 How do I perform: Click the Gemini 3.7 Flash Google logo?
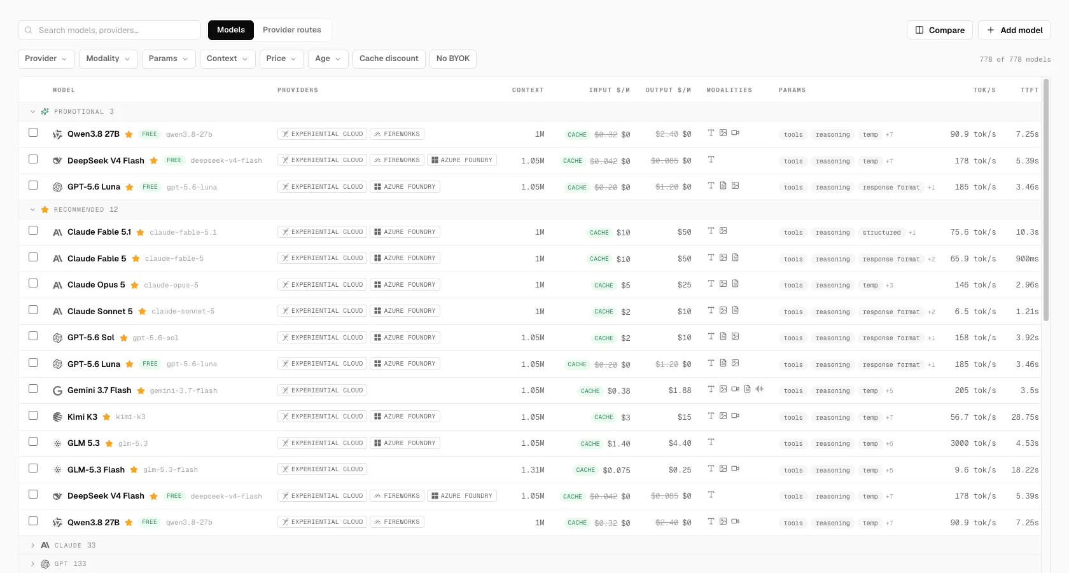(x=57, y=390)
